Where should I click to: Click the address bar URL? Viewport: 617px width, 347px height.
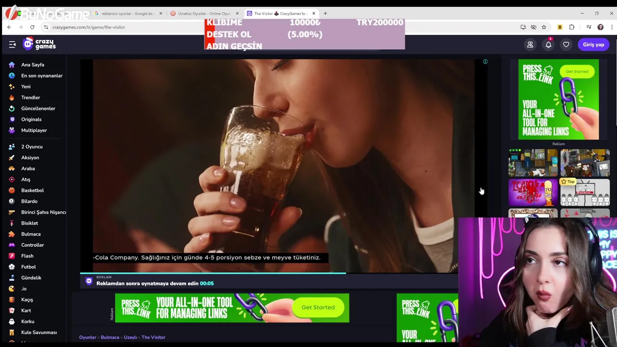89,27
